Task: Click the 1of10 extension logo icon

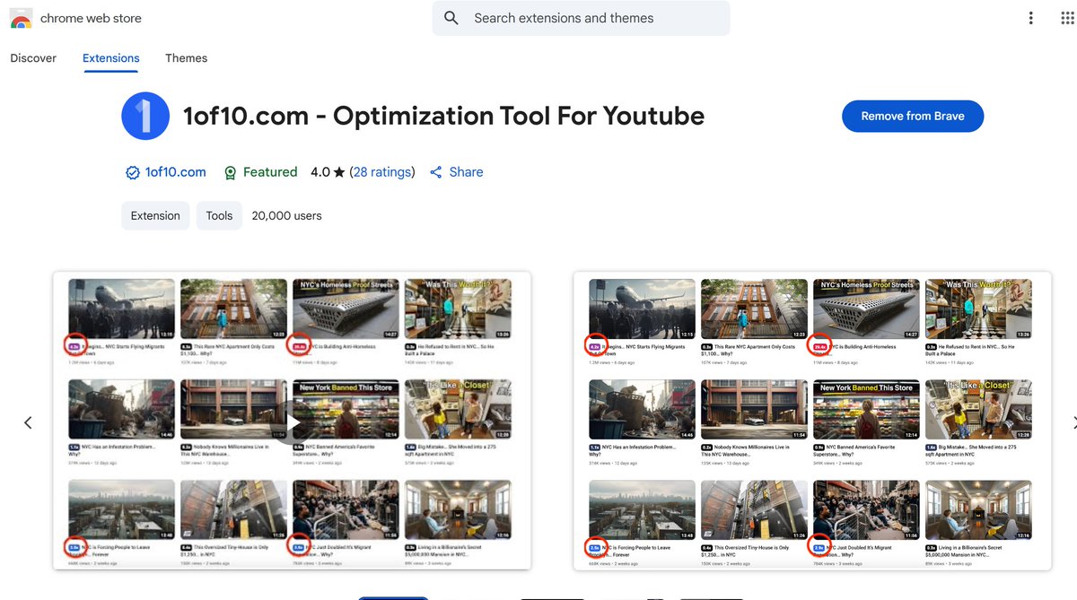Action: click(x=145, y=116)
